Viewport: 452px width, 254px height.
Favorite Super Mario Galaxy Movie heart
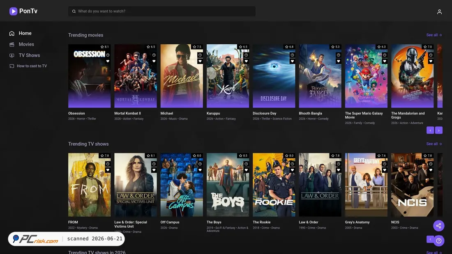(385, 61)
